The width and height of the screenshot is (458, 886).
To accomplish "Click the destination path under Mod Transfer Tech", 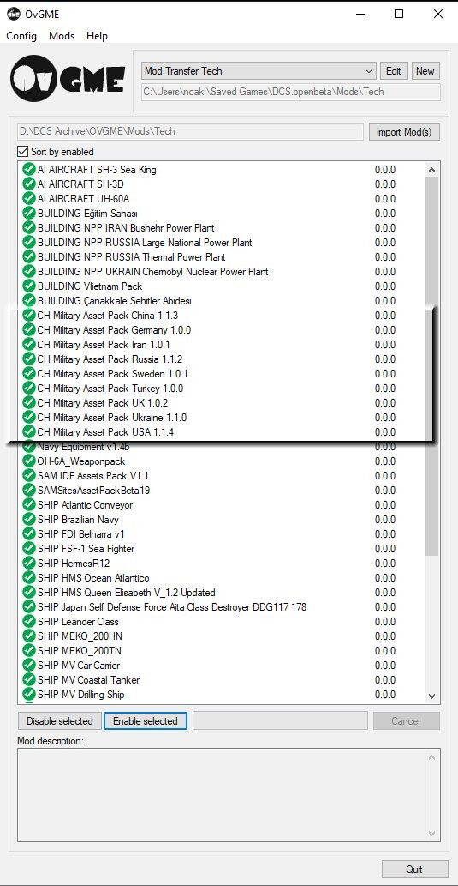I will pyautogui.click(x=290, y=92).
